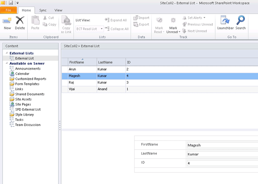Open the List View ECT Read List dropdown
The image size is (258, 184).
click(x=89, y=29)
